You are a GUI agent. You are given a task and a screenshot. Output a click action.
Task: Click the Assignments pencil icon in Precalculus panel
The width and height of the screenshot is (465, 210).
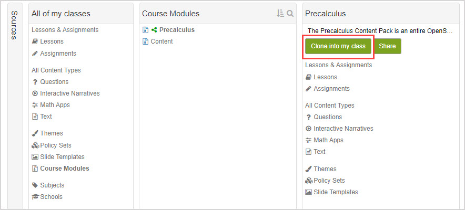[x=308, y=89]
